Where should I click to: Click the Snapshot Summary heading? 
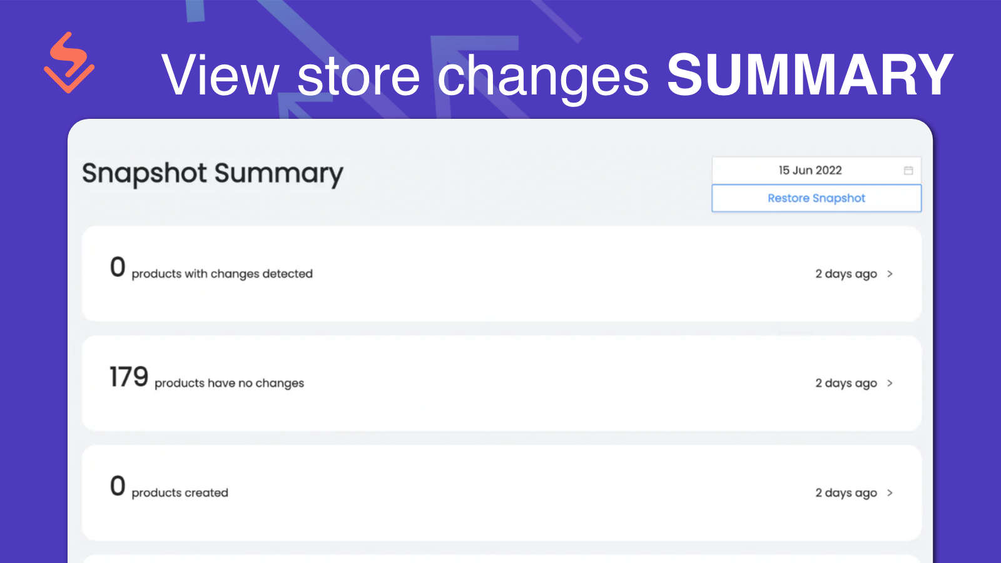coord(213,173)
